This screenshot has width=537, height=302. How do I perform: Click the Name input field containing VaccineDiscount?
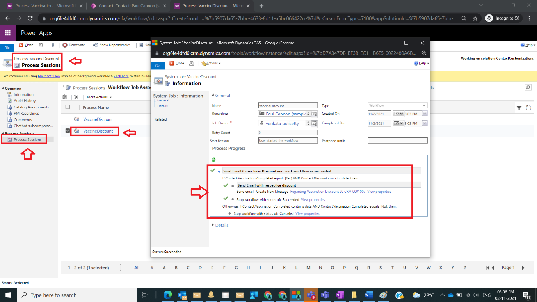[287, 105]
